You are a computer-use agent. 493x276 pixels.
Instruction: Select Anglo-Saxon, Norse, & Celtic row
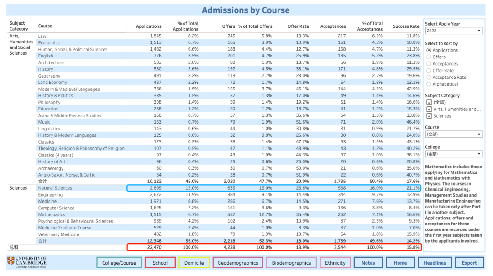coord(66,175)
